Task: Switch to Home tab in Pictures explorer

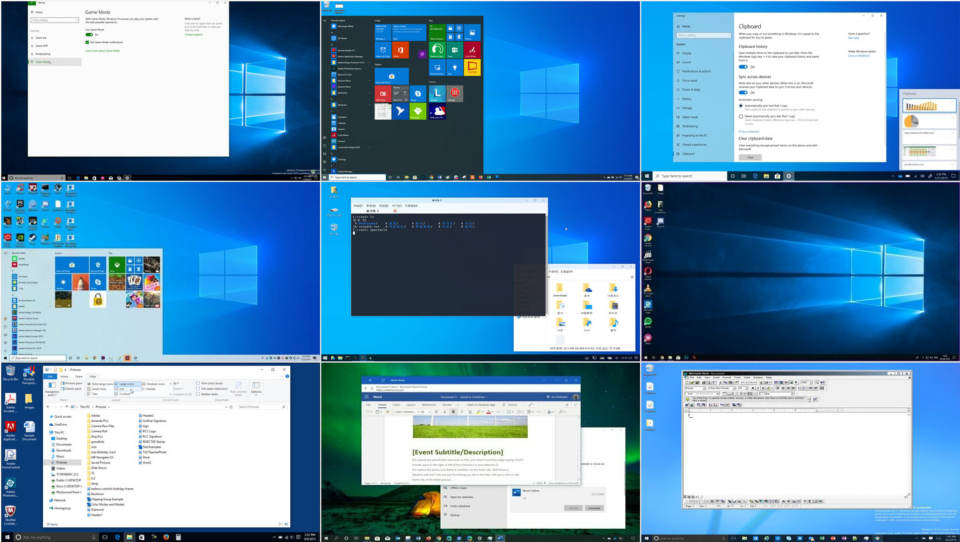Action: pos(64,376)
